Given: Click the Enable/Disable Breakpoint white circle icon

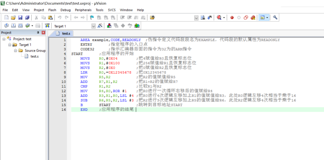Looking at the screenshot, I should (239, 18).
